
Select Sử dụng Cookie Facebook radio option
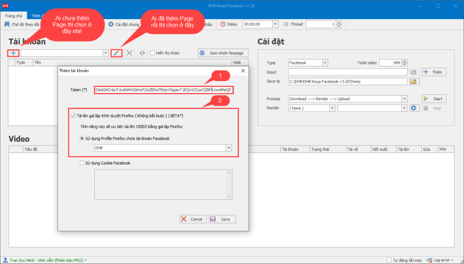82,163
